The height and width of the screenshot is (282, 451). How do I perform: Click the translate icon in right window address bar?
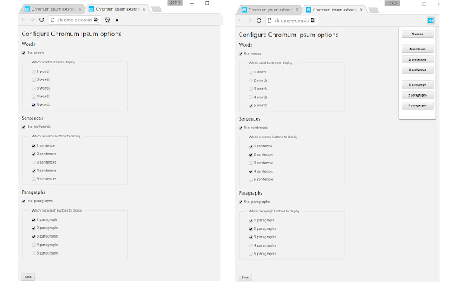point(314,20)
